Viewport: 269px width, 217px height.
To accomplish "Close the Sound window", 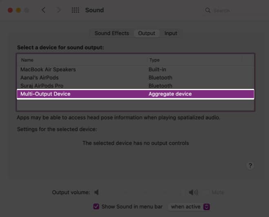I will coord(10,10).
